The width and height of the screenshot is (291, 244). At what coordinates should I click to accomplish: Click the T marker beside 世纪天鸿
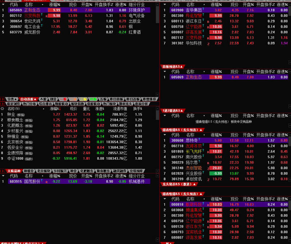pyautogui.click(x=42, y=20)
